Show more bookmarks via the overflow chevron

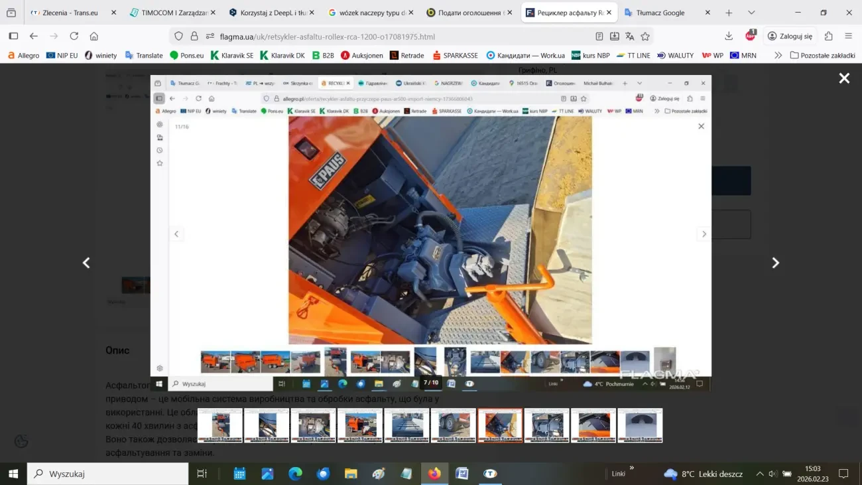click(778, 56)
